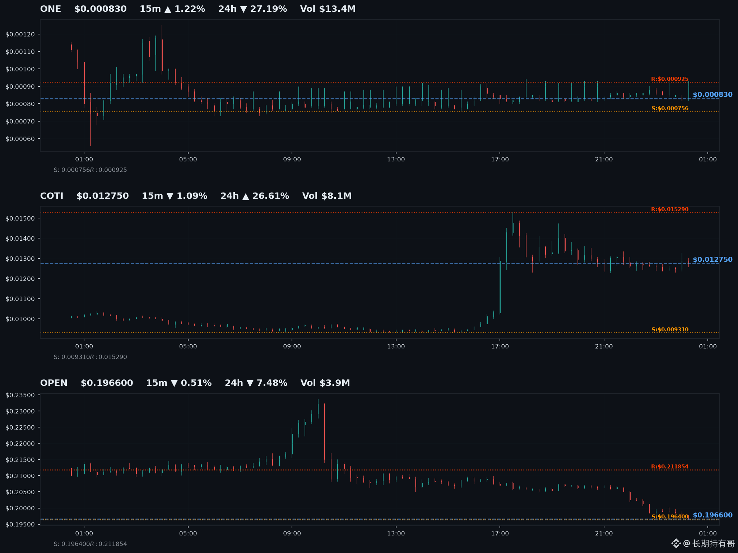
Task: Click footer text S: 0.196400R : 0.211854
Action: [90, 544]
